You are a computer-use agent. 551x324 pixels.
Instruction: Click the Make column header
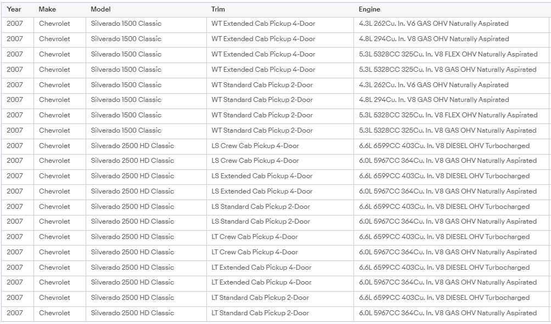(x=47, y=9)
